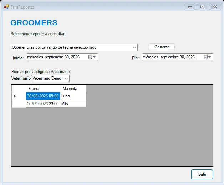Screen dimensions: 224x185
Task: Click the Generar button
Action: coord(162,47)
